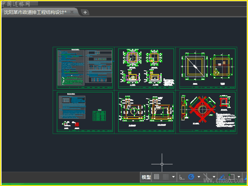This screenshot has height=186, width=248.
Task: Click the green table in bottom-left sheet
Action: [x=100, y=116]
